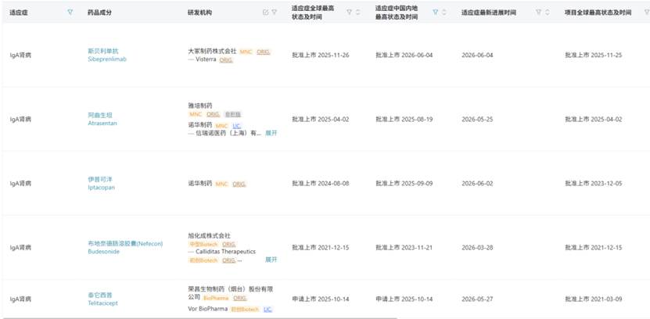Click MNC tag in Iptacopan row

coord(221,184)
